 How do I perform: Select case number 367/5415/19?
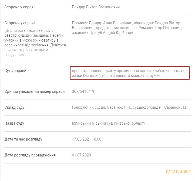click(x=83, y=91)
